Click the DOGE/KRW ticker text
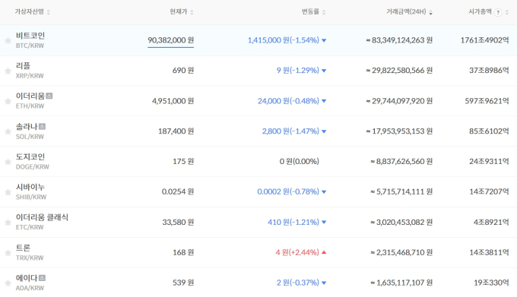This screenshot has width=517, height=297. [x=32, y=167]
